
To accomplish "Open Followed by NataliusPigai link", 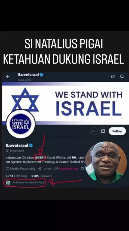I will tap(29, 182).
